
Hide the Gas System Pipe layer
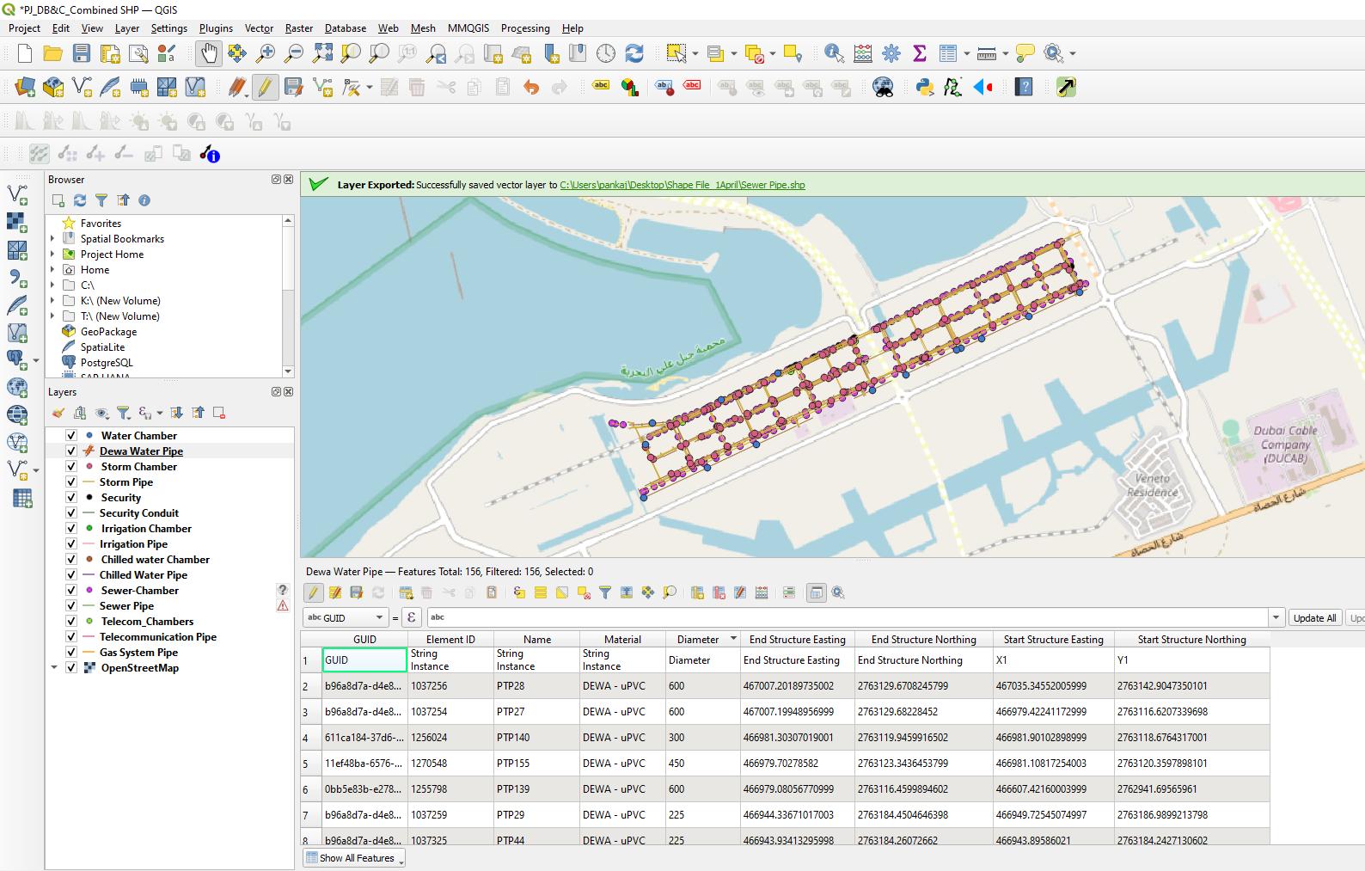(x=71, y=653)
